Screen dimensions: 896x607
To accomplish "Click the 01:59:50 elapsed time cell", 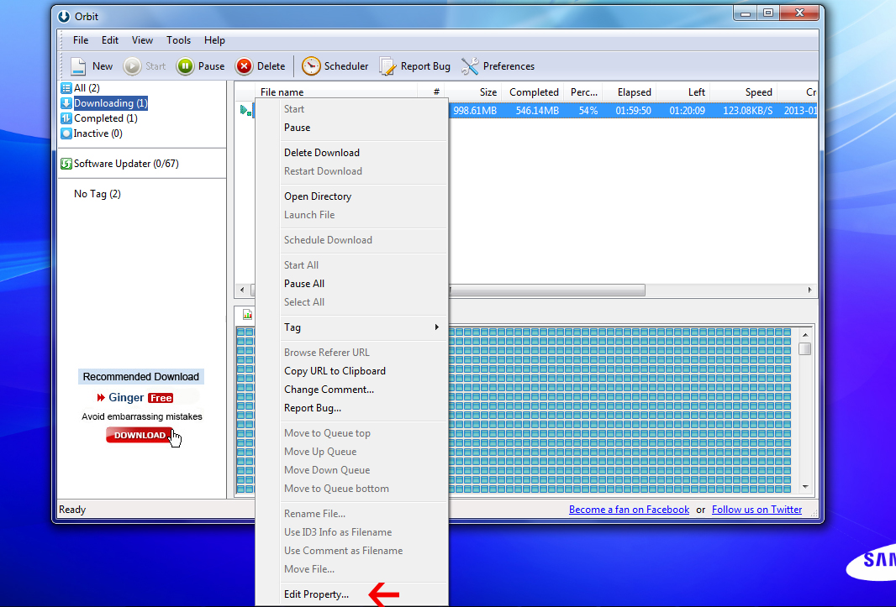I will (633, 111).
